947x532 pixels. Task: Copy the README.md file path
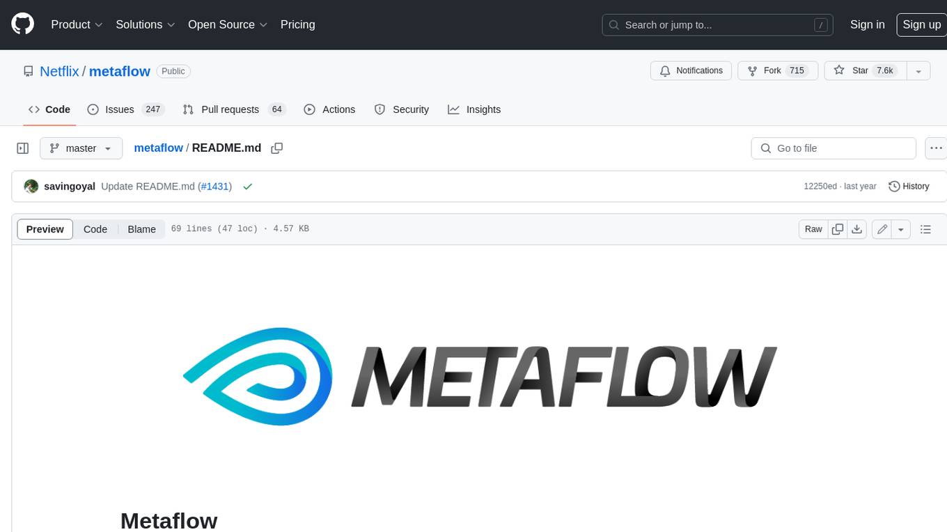(276, 148)
